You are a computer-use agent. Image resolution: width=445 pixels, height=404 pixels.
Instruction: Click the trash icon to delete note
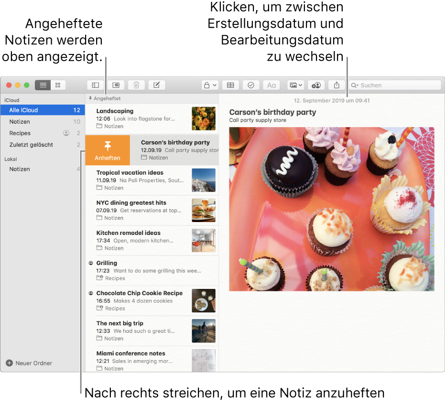[136, 85]
